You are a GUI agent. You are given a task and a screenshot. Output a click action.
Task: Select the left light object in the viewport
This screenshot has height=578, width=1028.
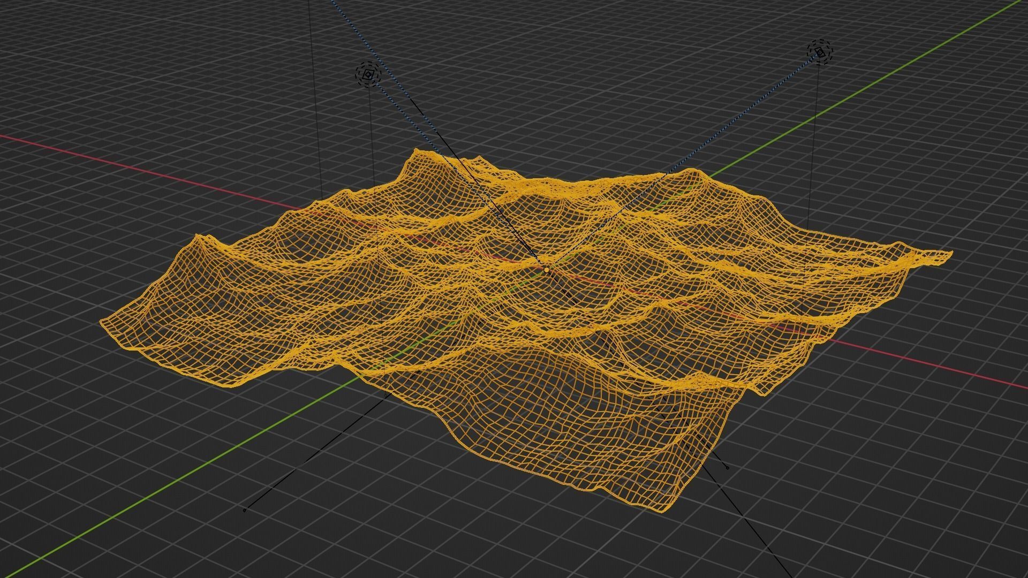pyautogui.click(x=368, y=75)
